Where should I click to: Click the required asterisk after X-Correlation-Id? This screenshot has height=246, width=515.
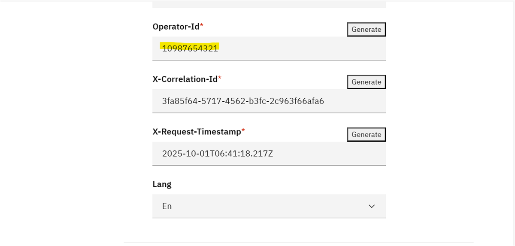coord(220,78)
